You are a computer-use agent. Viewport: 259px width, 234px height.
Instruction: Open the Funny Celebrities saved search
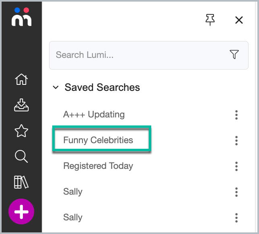tap(98, 140)
